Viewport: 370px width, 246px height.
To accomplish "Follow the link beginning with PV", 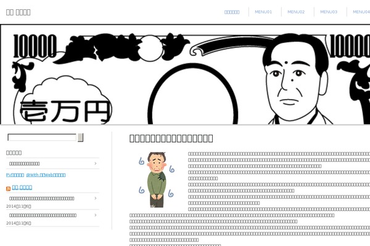I will (x=15, y=175).
